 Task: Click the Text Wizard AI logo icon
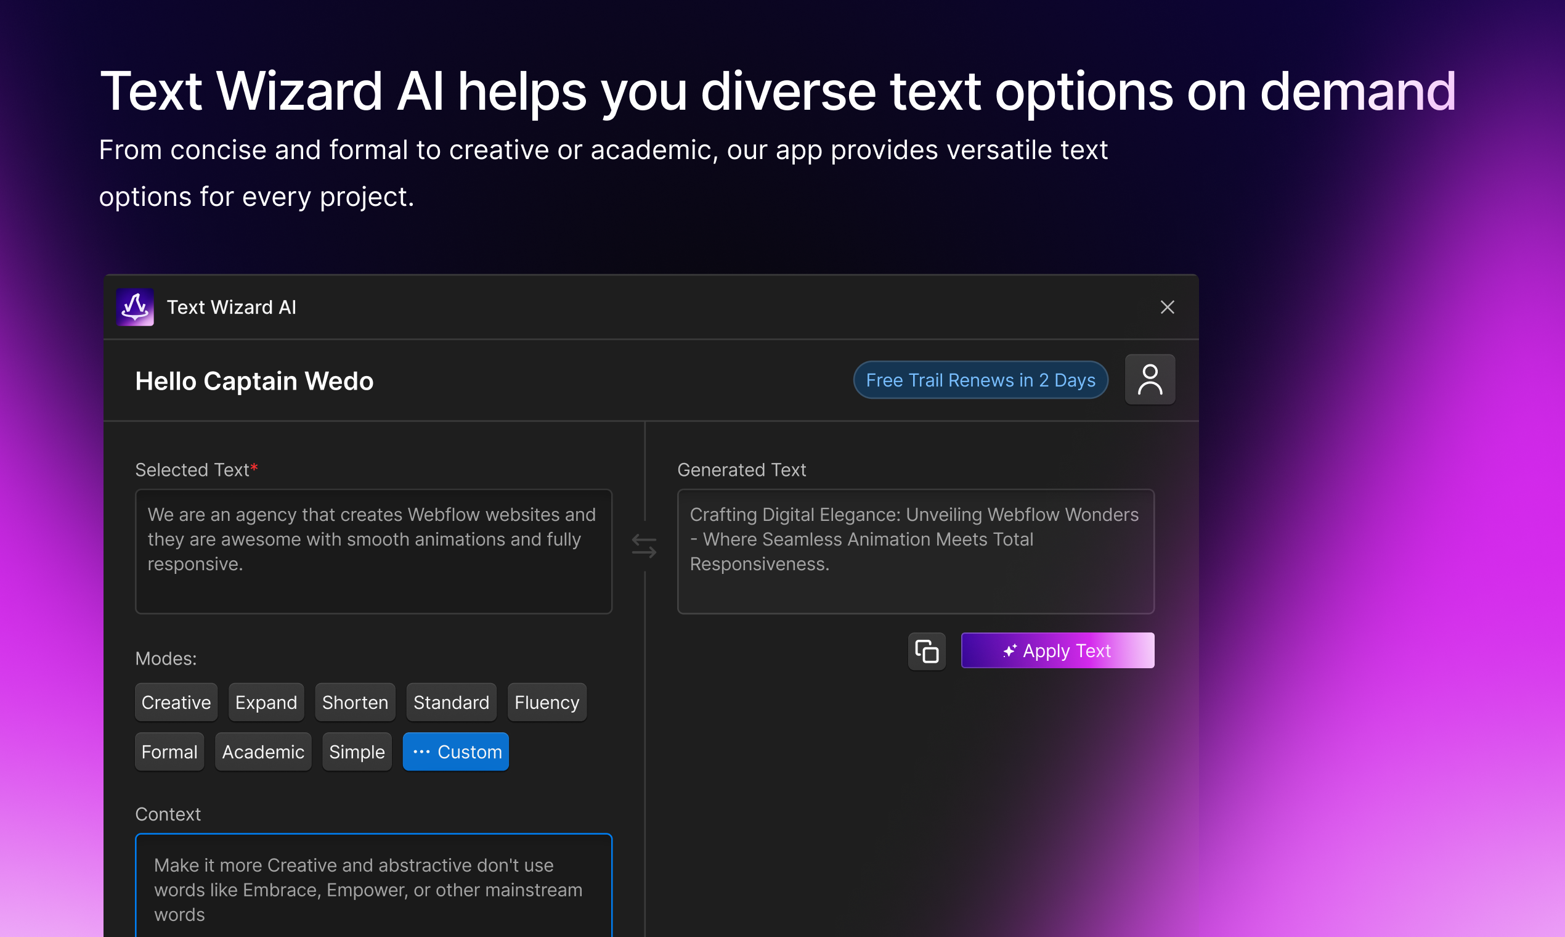click(135, 307)
